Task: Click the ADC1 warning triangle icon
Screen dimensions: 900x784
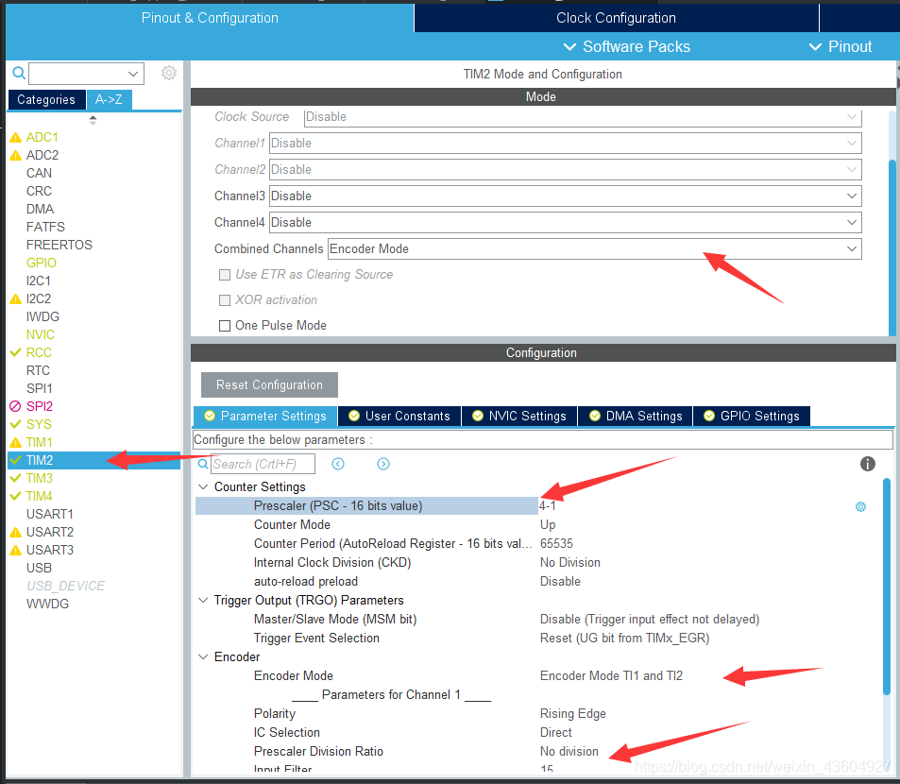Action: [x=16, y=138]
